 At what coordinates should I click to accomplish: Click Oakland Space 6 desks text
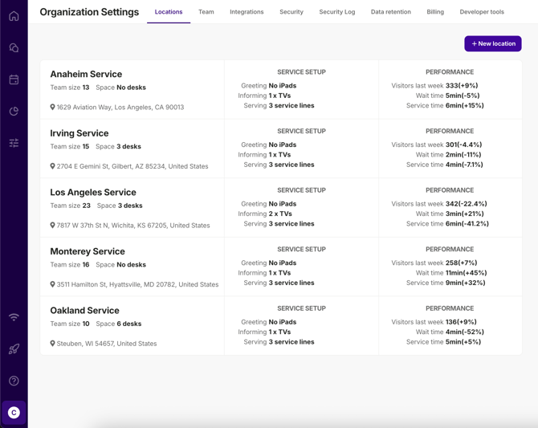click(119, 324)
